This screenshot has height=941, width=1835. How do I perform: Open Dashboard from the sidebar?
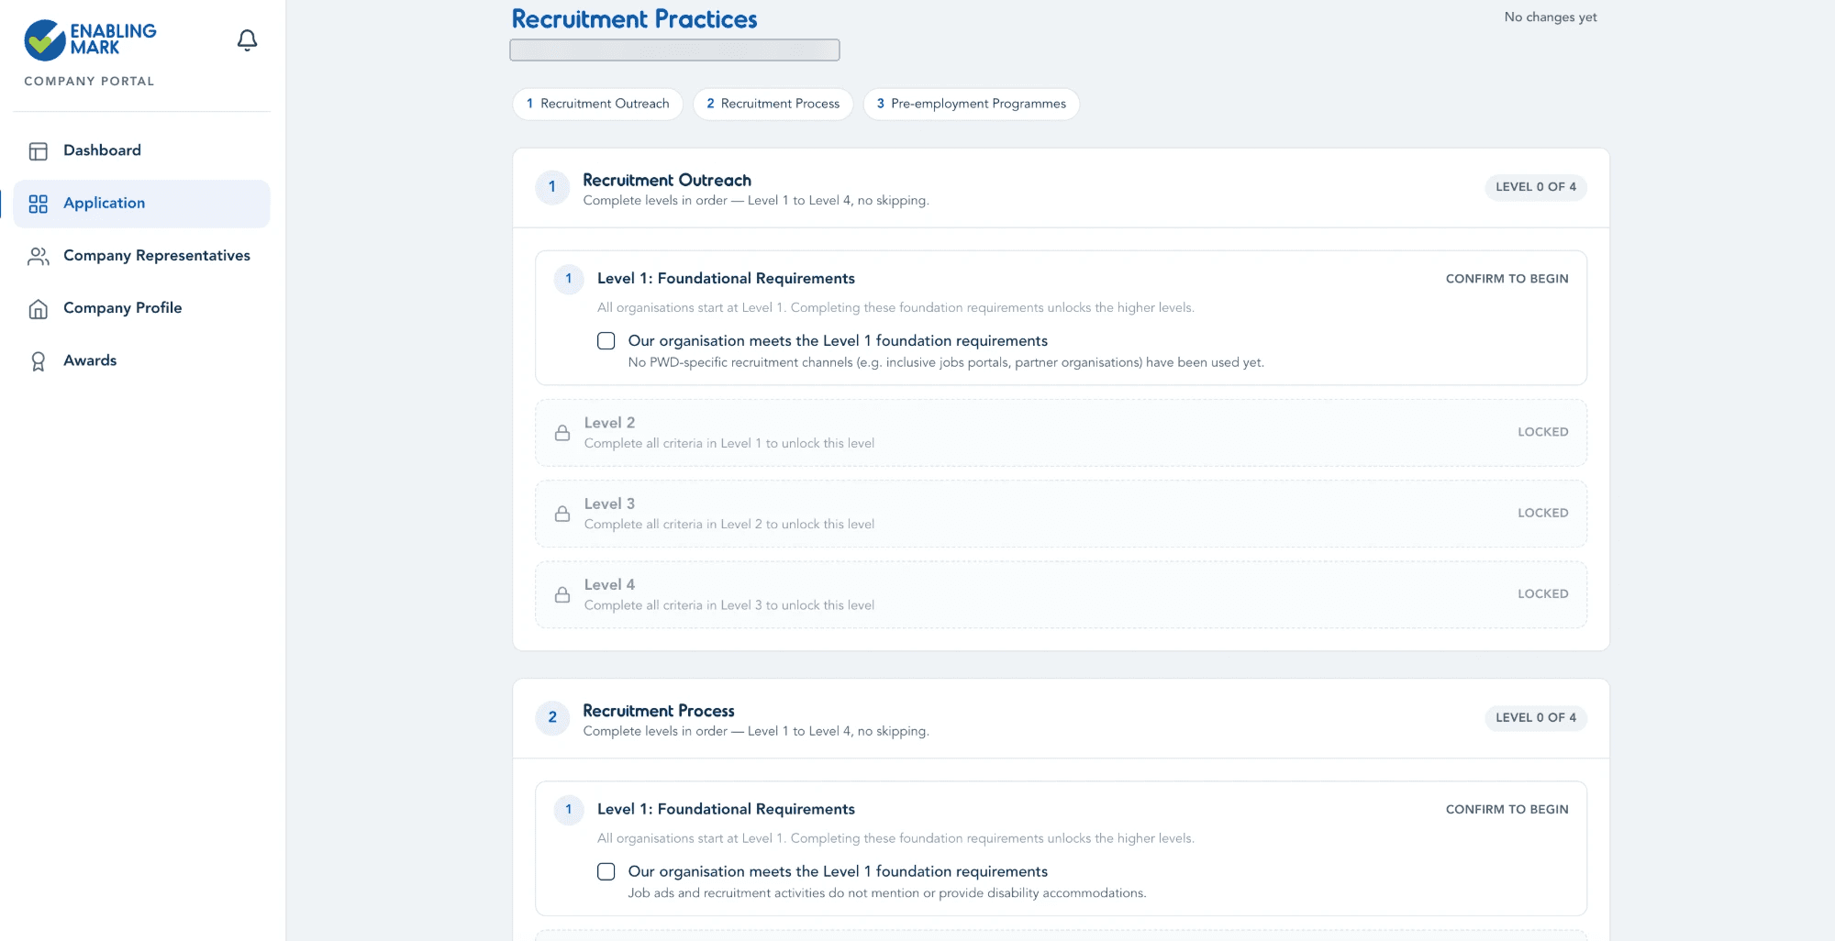[141, 150]
